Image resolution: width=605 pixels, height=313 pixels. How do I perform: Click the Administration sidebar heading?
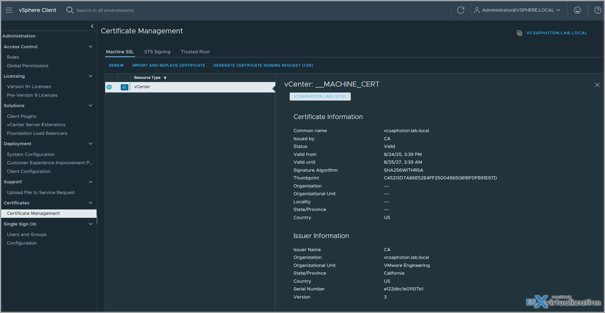point(19,36)
